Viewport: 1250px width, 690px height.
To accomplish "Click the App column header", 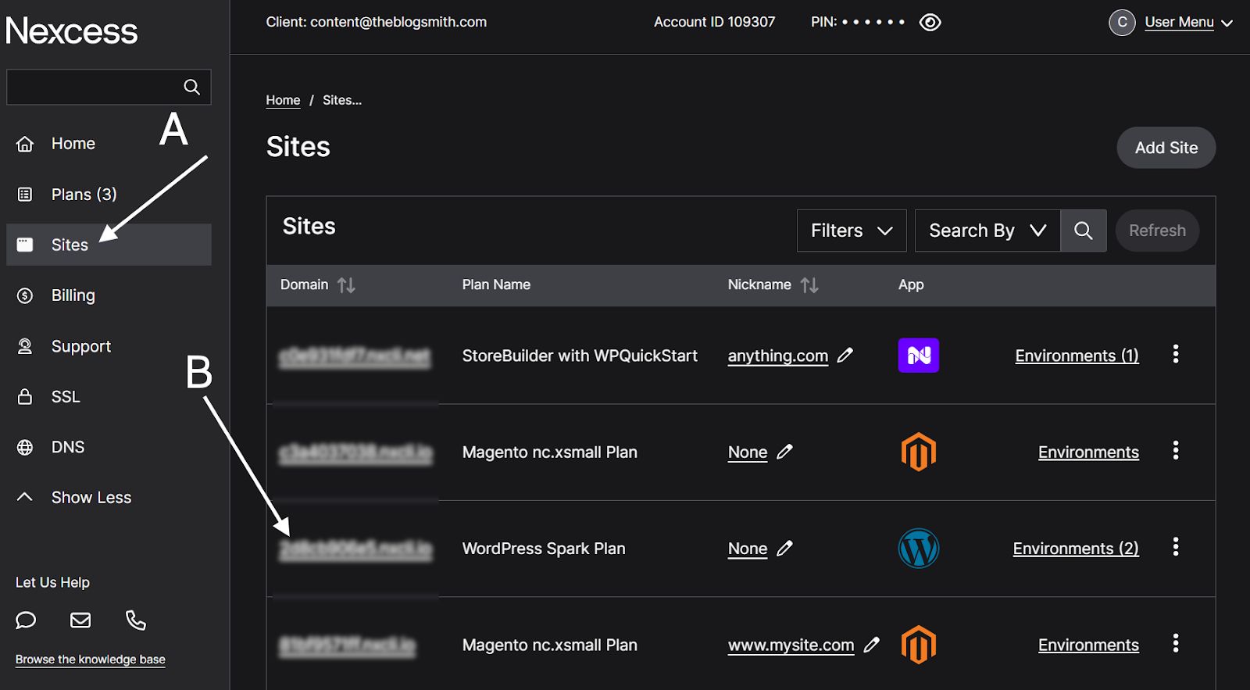I will 911,285.
